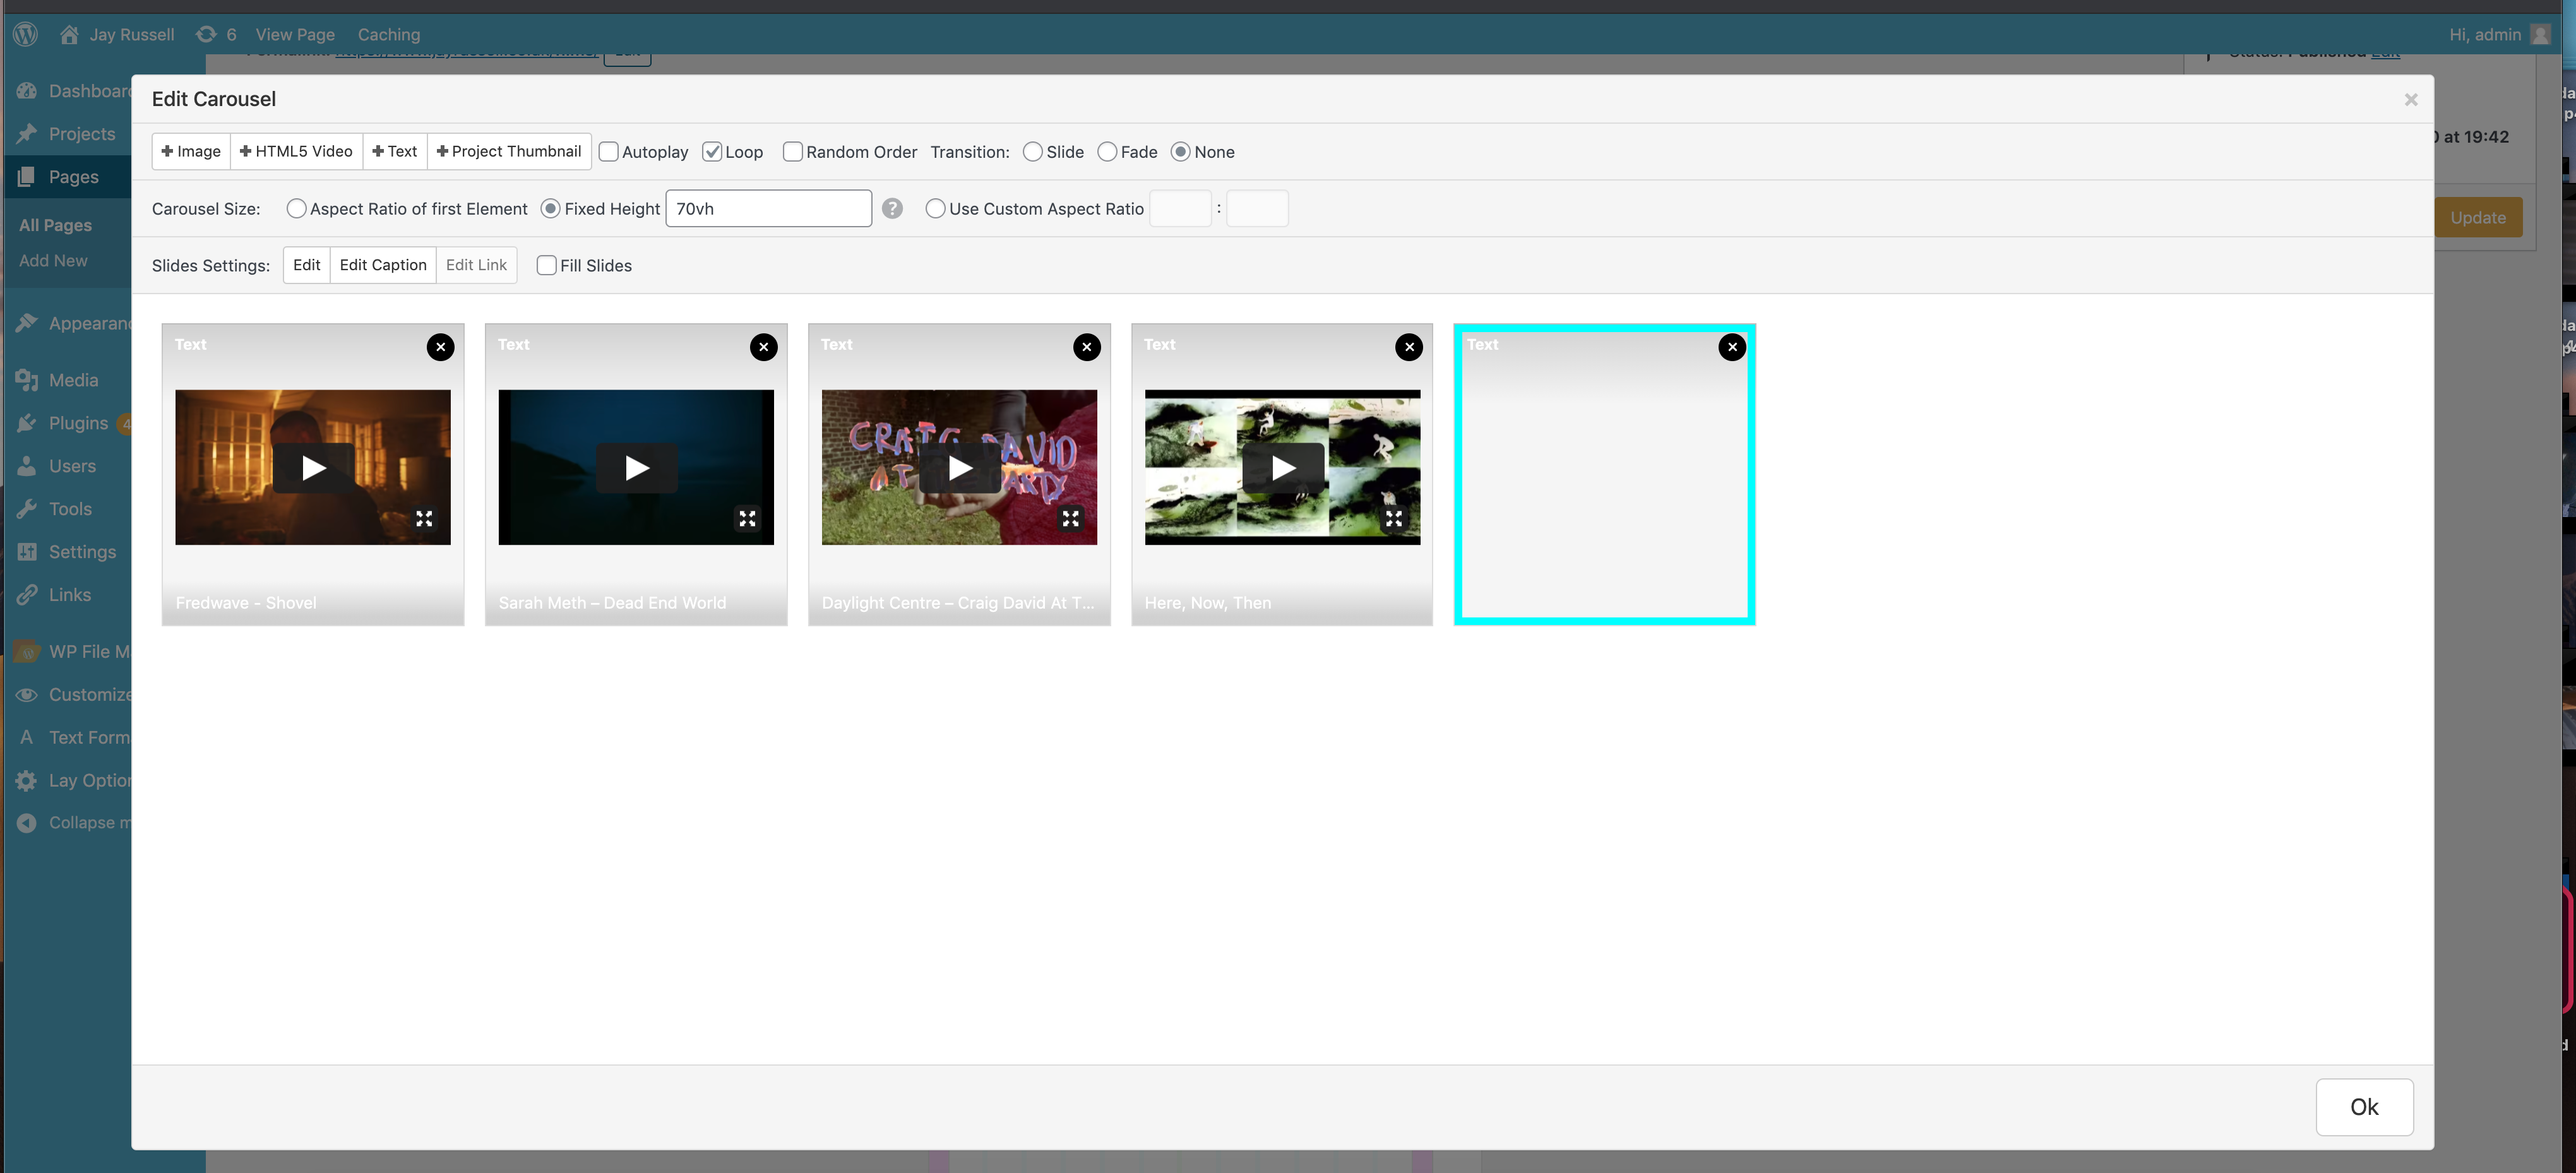Open View Page in admin bar
This screenshot has height=1173, width=2576.
(x=295, y=34)
